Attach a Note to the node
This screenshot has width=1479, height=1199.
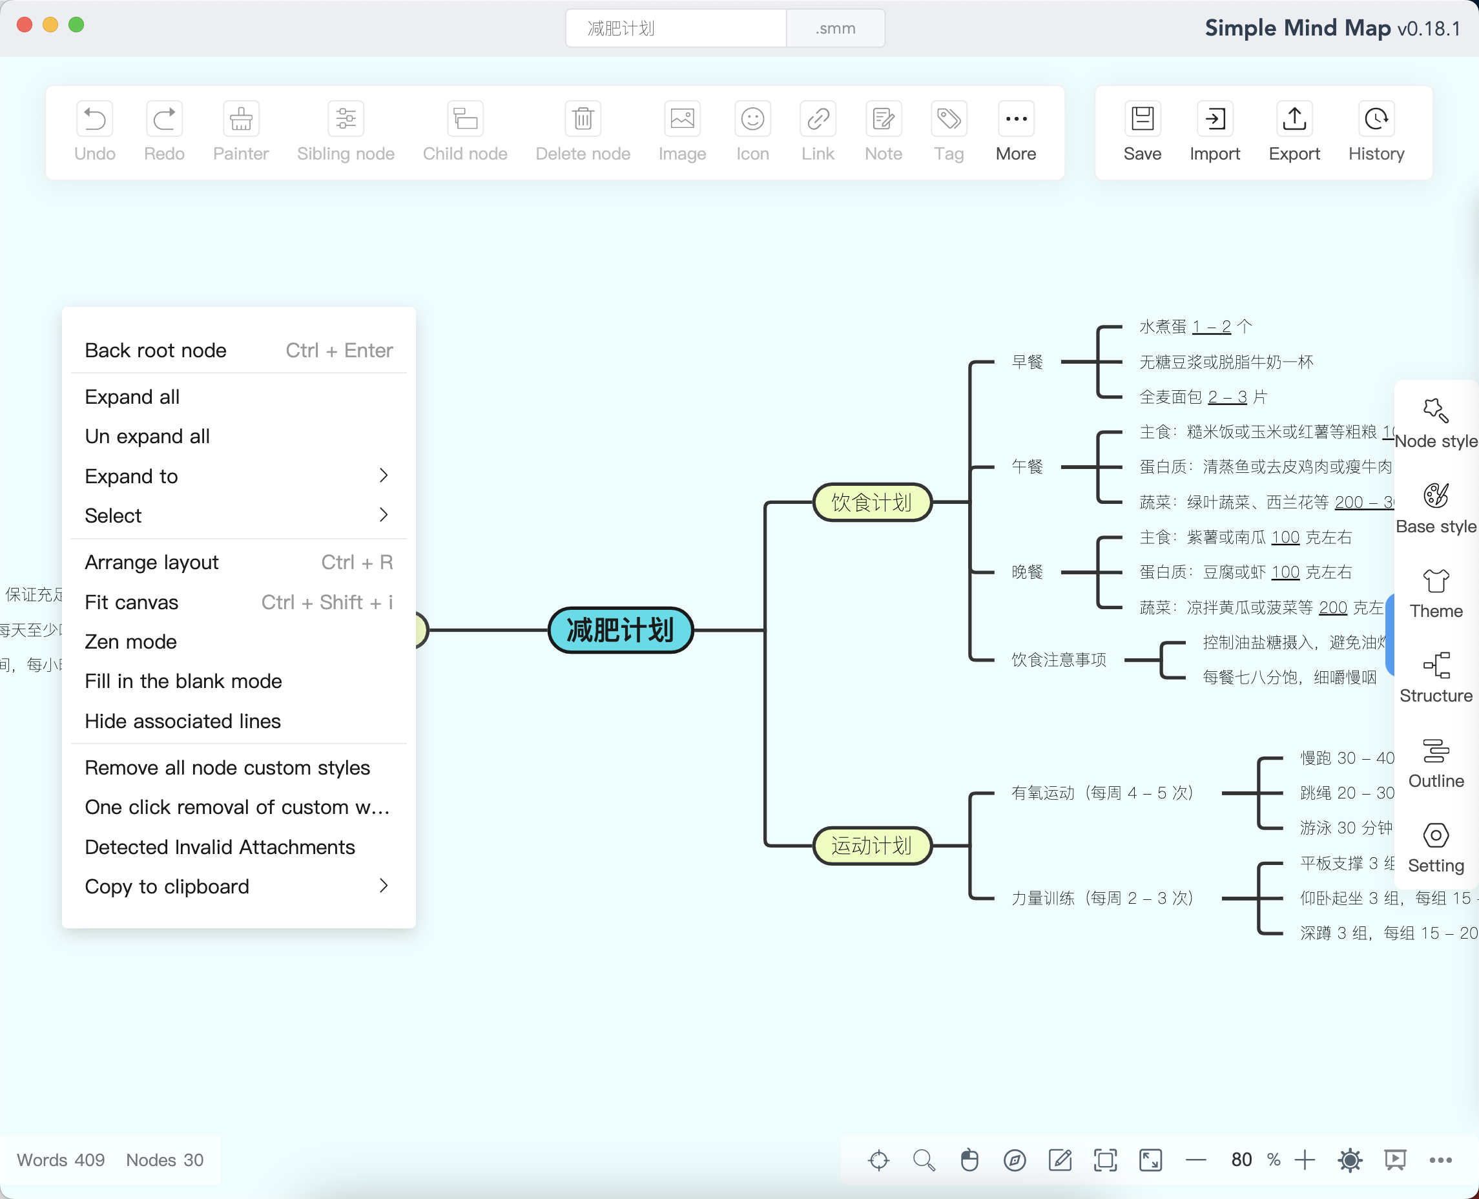(x=882, y=131)
